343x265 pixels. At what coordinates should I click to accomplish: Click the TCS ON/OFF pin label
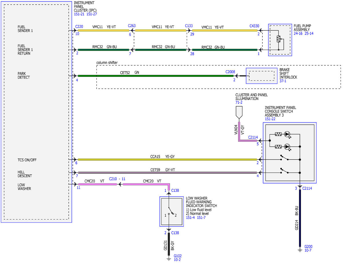point(27,160)
